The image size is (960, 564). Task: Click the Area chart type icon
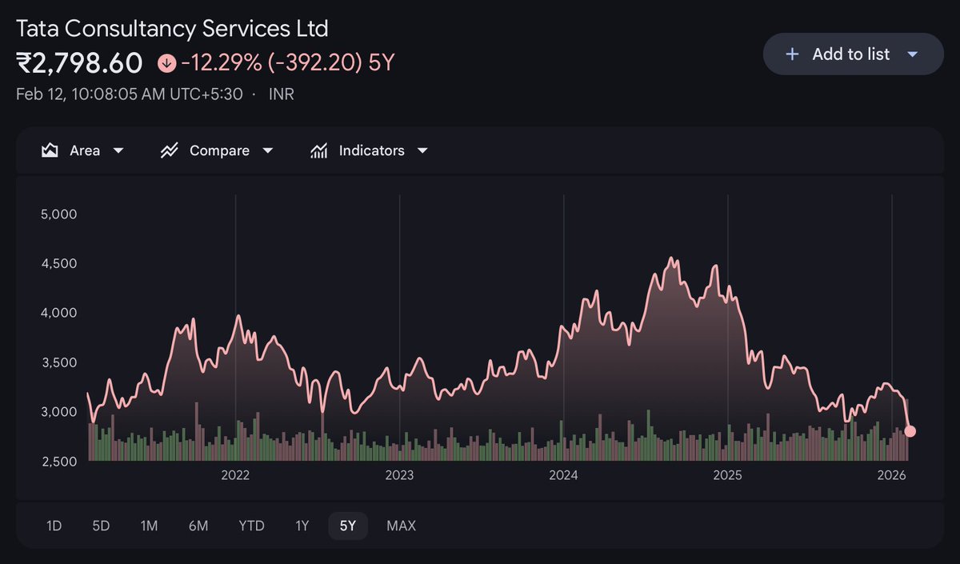pyautogui.click(x=50, y=150)
